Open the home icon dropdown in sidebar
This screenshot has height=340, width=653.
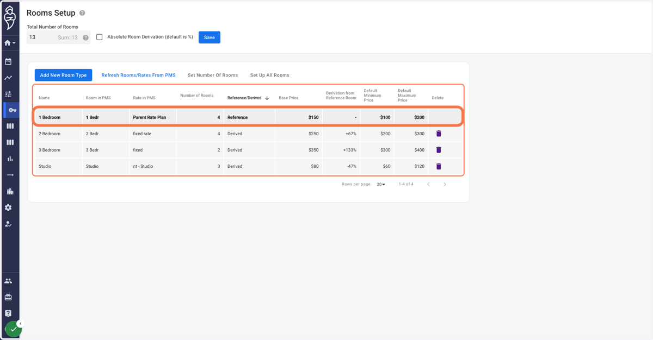tap(10, 43)
